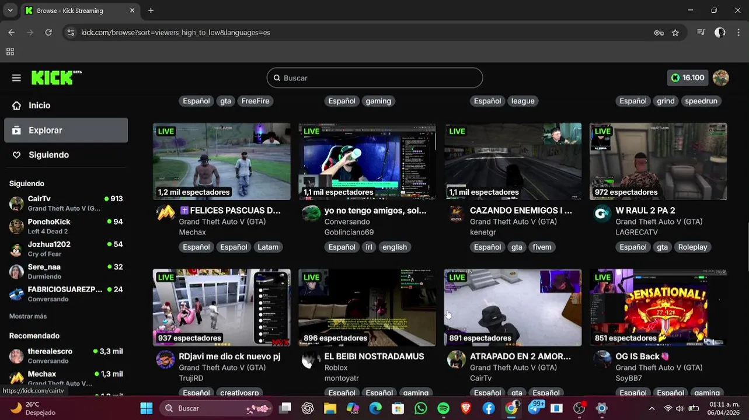Screen dimensions: 749x420
Task: Open Roblox category link
Action: pos(336,367)
